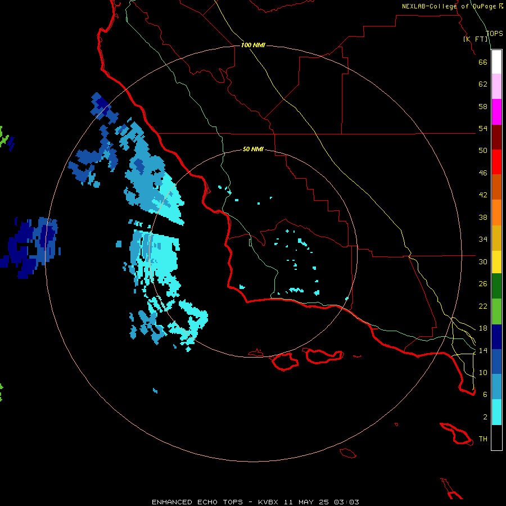Click the gold 38 legend swatch
Image resolution: width=506 pixels, height=506 pixels.
coord(496,238)
